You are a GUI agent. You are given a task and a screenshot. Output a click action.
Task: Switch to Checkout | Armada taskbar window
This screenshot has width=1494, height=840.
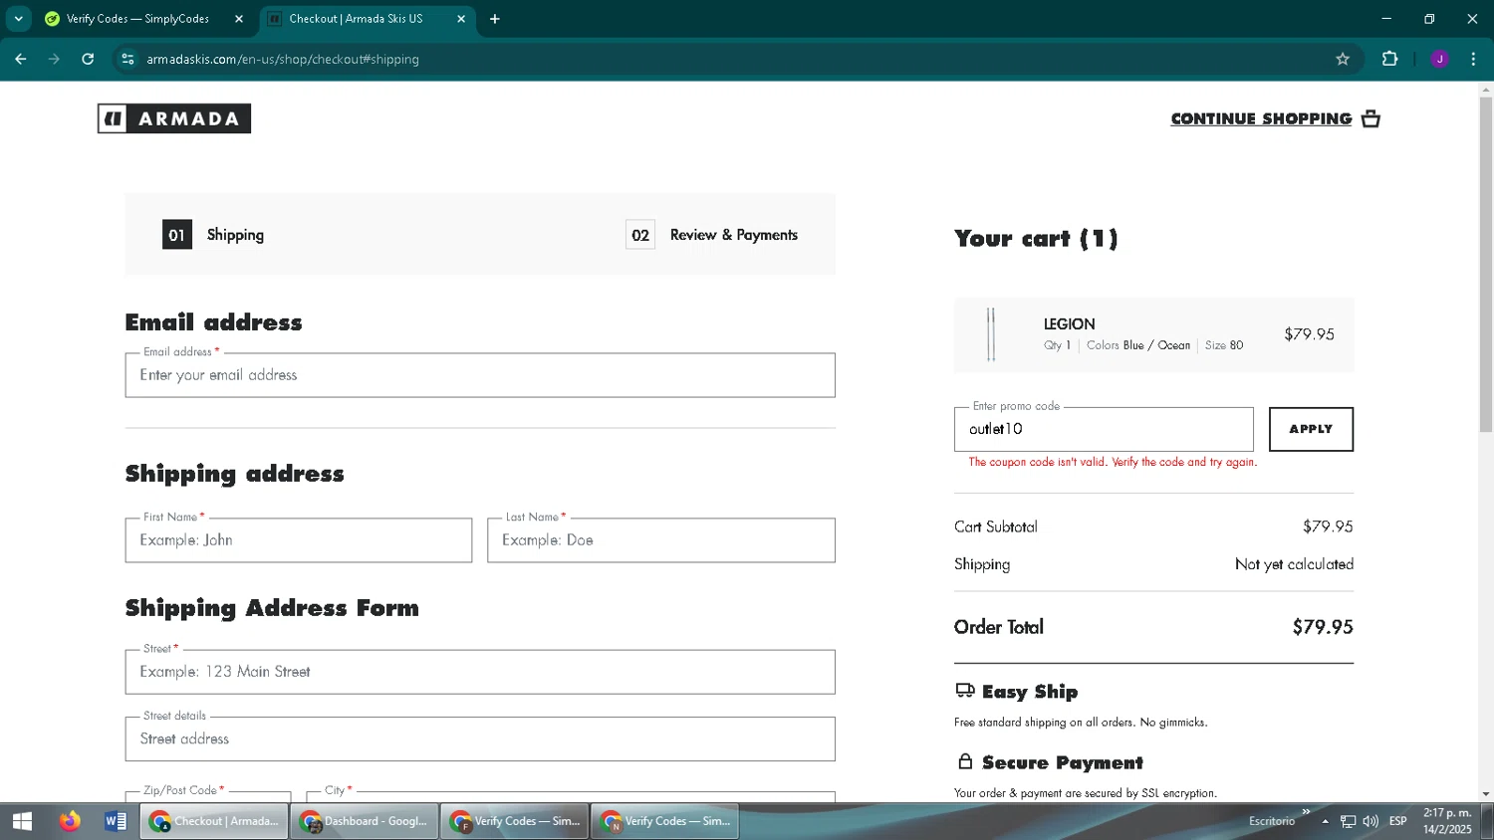214,821
